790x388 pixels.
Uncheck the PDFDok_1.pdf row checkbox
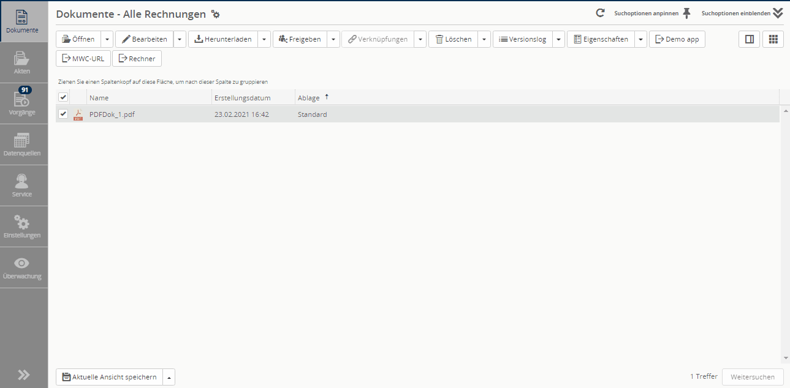click(x=63, y=114)
